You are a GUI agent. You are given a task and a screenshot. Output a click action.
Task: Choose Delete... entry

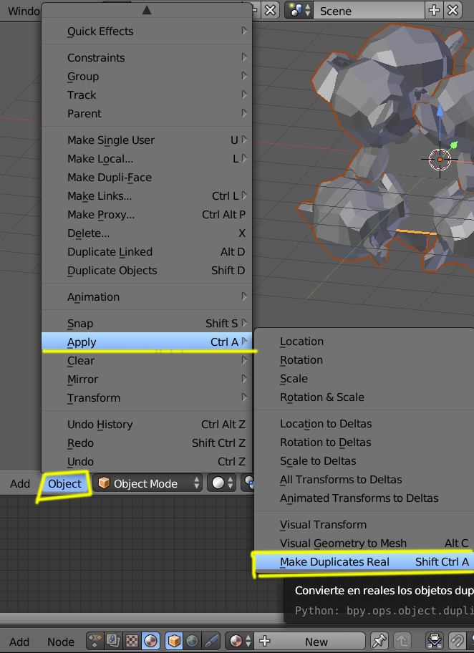[x=147, y=233]
